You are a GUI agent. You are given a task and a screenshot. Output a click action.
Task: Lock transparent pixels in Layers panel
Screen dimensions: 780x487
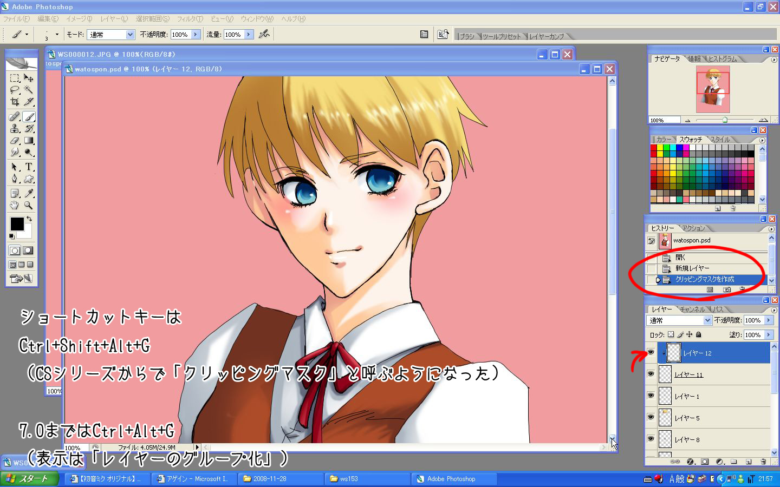click(671, 334)
